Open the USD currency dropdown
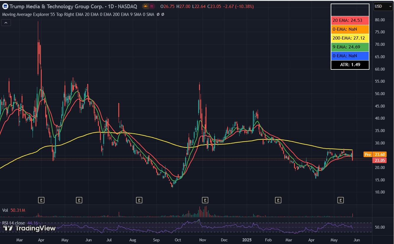This screenshot has width=394, height=244. click(x=383, y=6)
